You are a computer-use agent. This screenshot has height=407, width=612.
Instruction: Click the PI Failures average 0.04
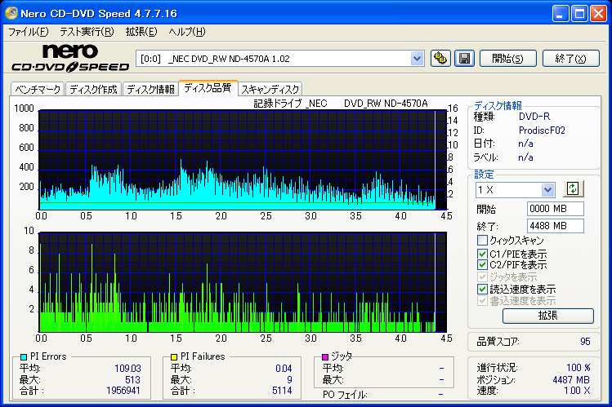coord(284,368)
